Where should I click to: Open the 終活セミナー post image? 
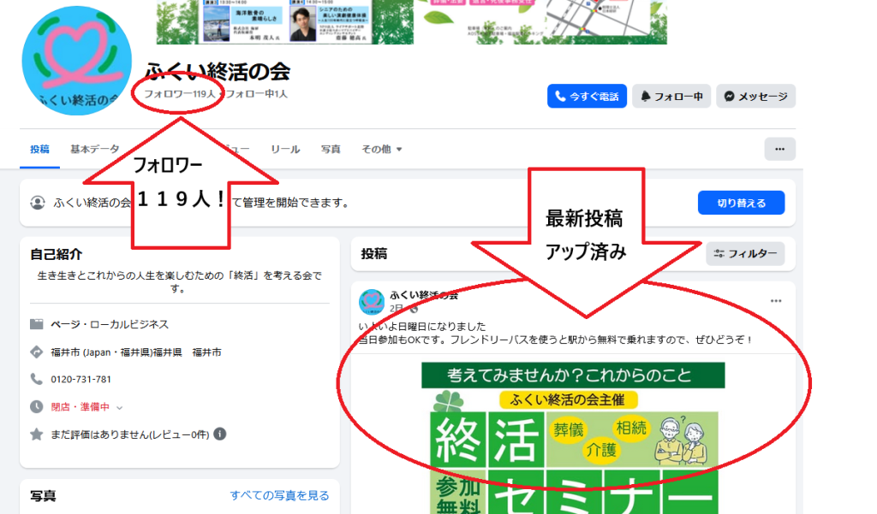point(573,436)
